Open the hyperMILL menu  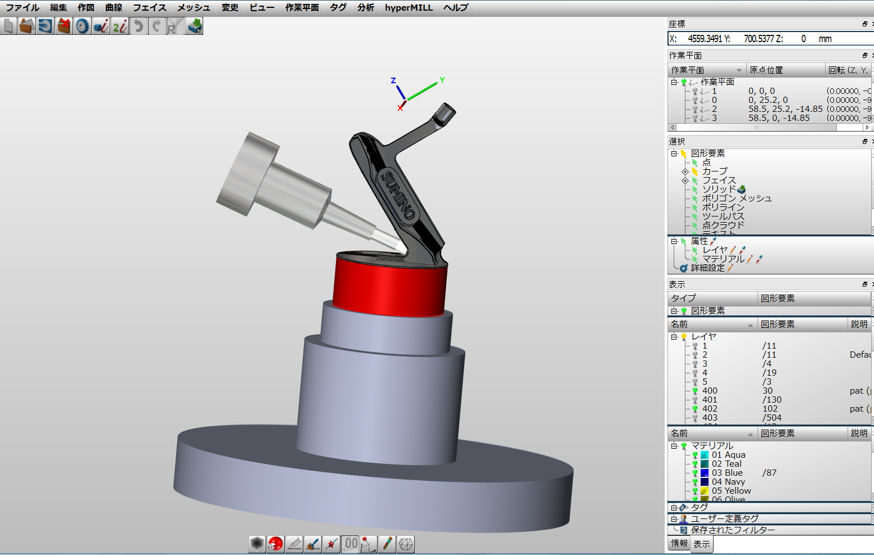[409, 7]
